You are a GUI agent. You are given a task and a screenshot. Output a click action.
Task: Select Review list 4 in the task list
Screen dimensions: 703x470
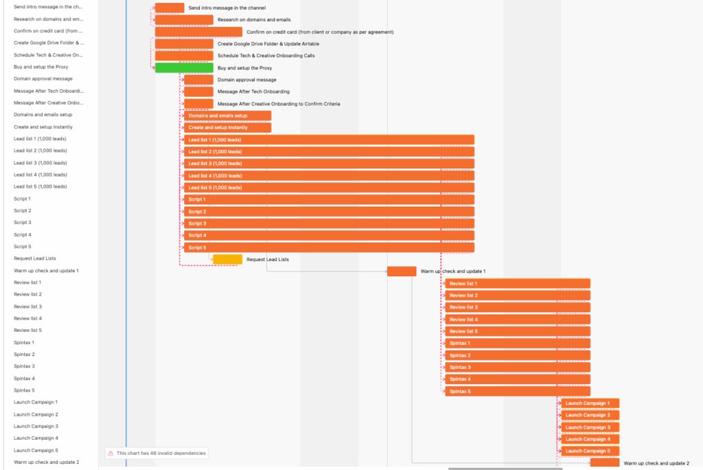pyautogui.click(x=27, y=318)
